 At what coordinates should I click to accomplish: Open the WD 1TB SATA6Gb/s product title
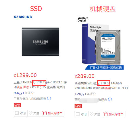[x=101, y=86]
